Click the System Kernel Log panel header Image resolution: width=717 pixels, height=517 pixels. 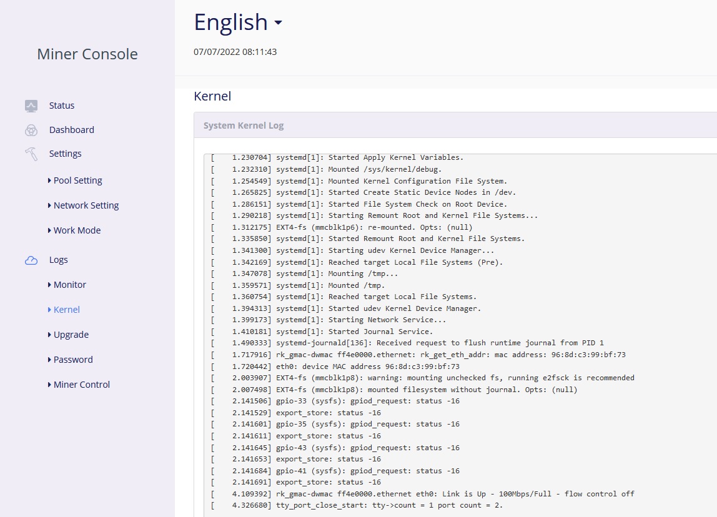click(455, 126)
